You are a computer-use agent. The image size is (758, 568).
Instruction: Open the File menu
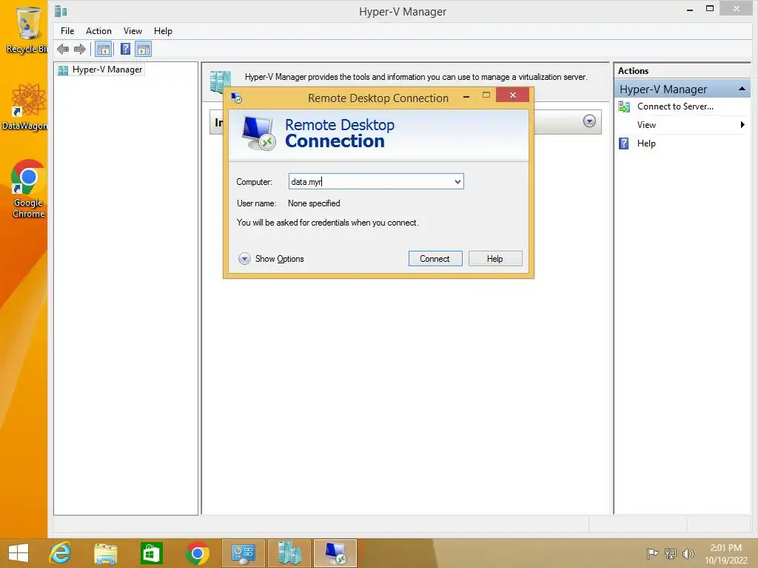click(67, 31)
